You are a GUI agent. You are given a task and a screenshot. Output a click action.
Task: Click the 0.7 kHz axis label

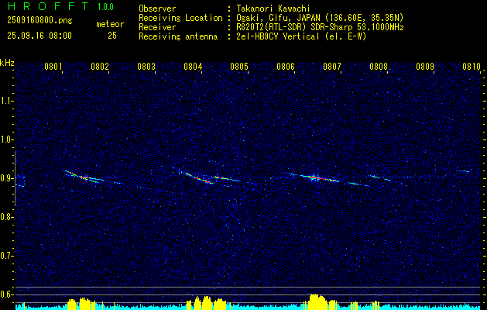(x=6, y=256)
